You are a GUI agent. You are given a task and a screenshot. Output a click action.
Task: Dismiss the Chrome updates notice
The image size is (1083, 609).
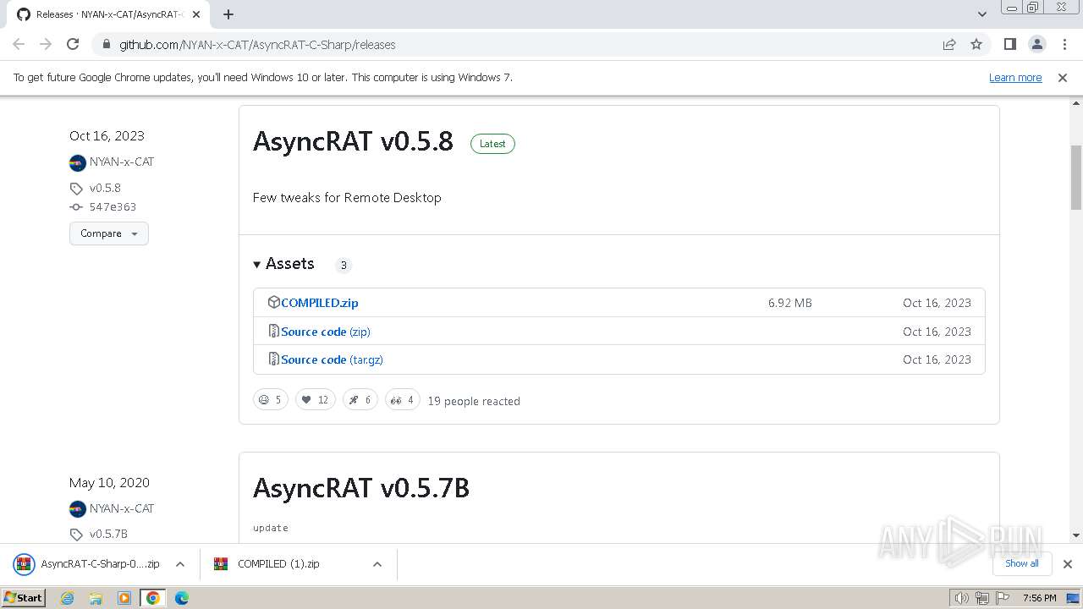(1063, 77)
